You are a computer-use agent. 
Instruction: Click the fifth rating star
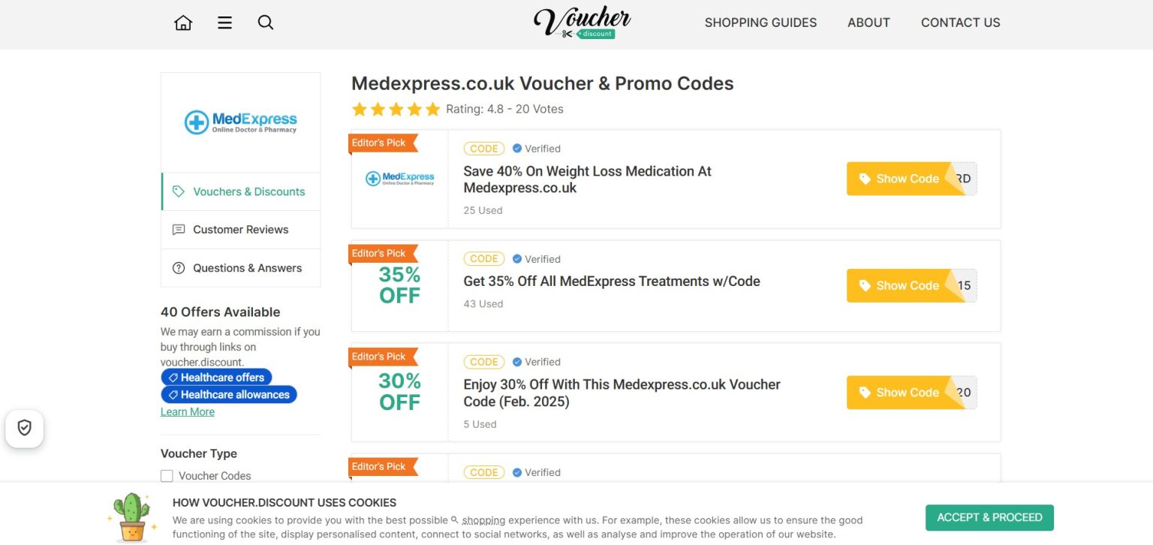pyautogui.click(x=433, y=109)
